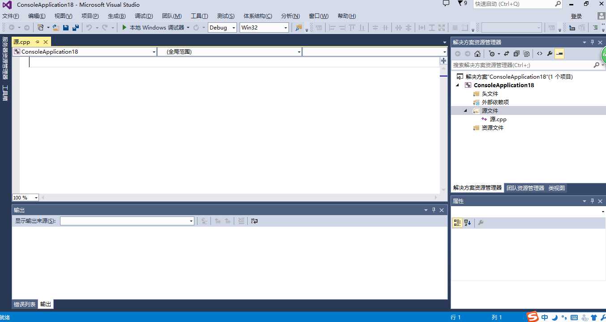Click the New Project toolbar icon

[x=41, y=28]
